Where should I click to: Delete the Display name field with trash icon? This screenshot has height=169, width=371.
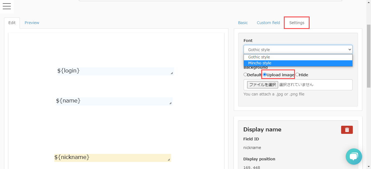pyautogui.click(x=347, y=130)
